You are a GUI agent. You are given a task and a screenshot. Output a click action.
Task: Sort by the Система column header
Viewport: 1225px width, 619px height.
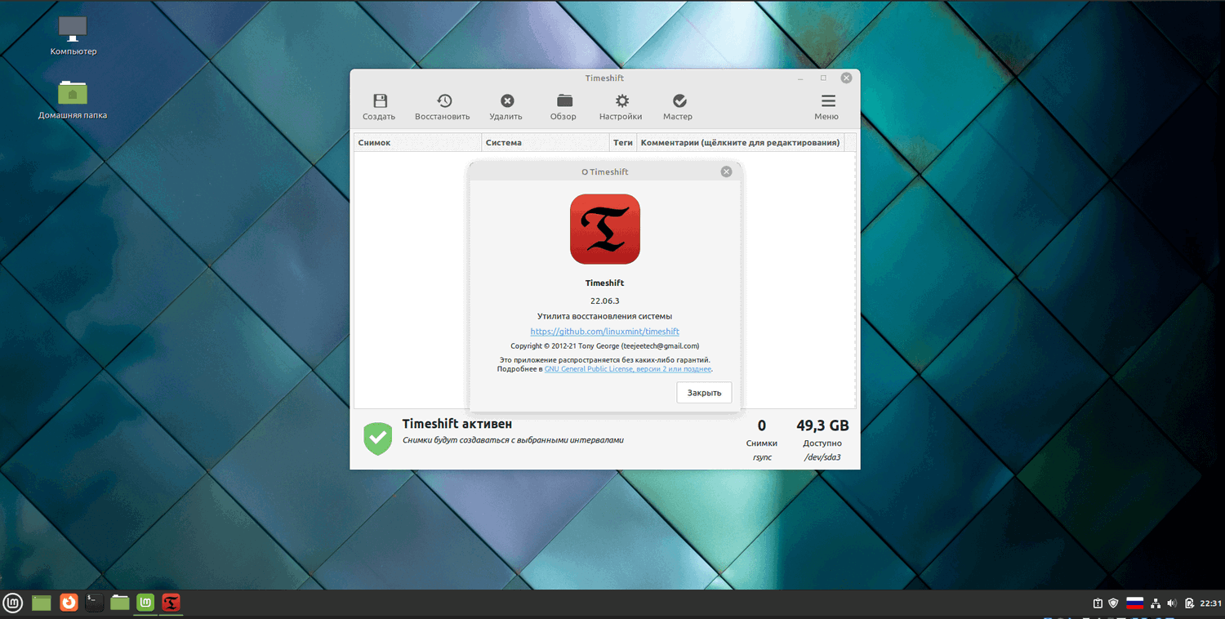pos(546,143)
